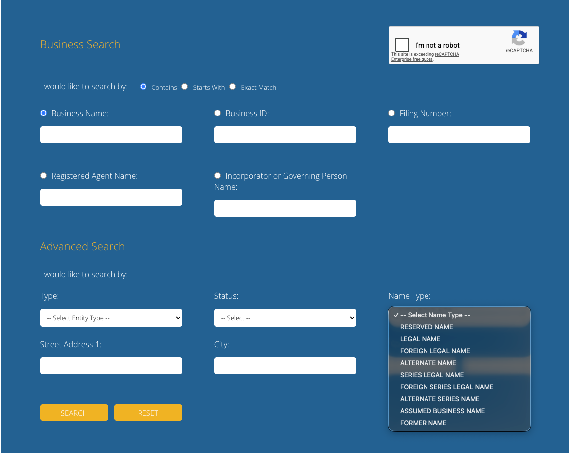Choose FOREIGN SERIES LEGAL NAME option

[459, 387]
